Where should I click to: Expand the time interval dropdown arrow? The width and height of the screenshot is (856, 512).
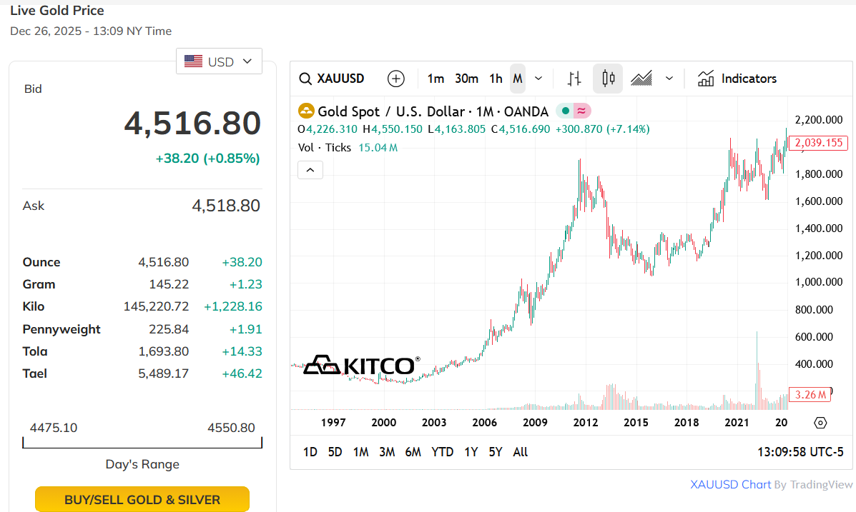[538, 79]
